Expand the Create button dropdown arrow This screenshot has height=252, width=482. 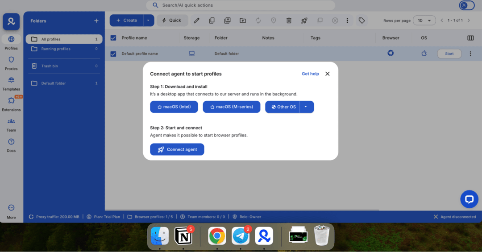coord(149,21)
